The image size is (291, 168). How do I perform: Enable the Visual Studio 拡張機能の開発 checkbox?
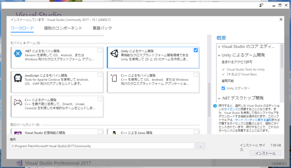tap(100, 132)
